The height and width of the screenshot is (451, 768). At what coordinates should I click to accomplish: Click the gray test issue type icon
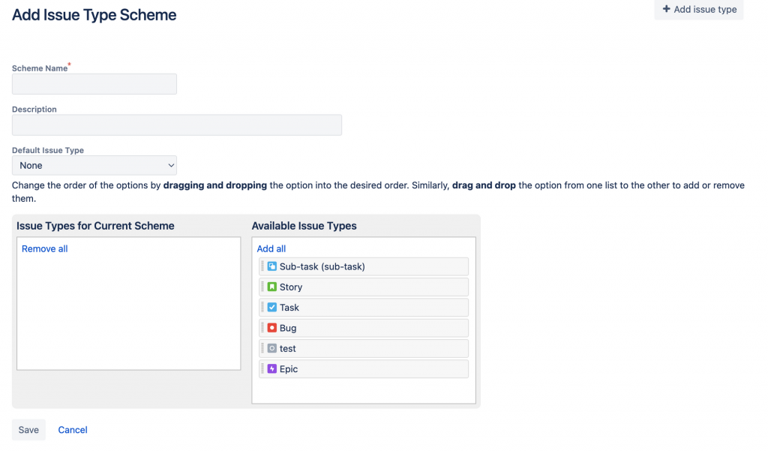click(272, 348)
